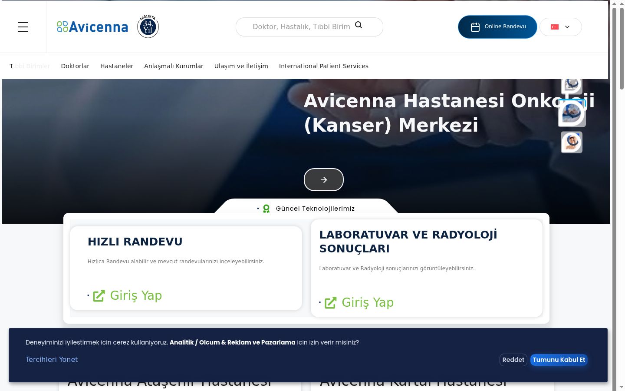Click the calendar icon in Online Randevu
The height and width of the screenshot is (391, 625).
[475, 27]
